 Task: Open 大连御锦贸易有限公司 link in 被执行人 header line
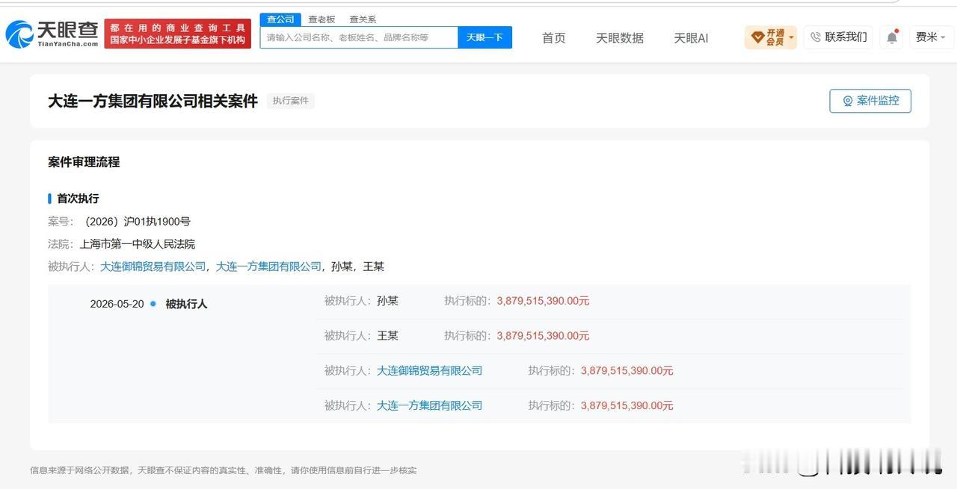pos(153,267)
